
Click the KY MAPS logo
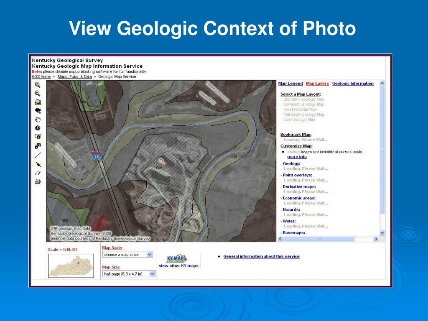coord(177,258)
